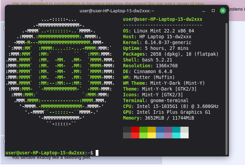The width and height of the screenshot is (245, 165).
Task: Select the bright yellow color block
Action: [x=152, y=135]
